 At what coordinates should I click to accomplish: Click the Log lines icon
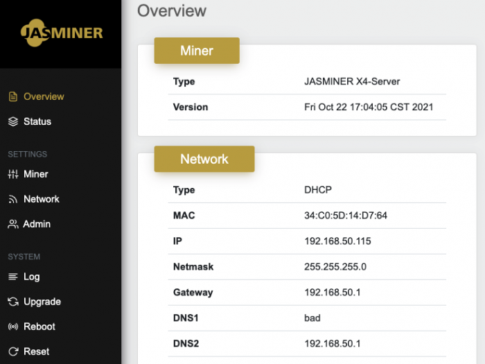click(x=13, y=277)
